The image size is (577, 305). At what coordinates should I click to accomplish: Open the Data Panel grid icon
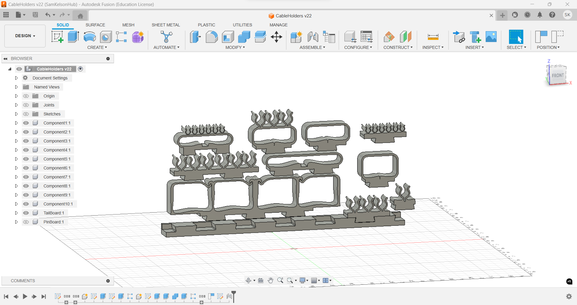point(6,15)
